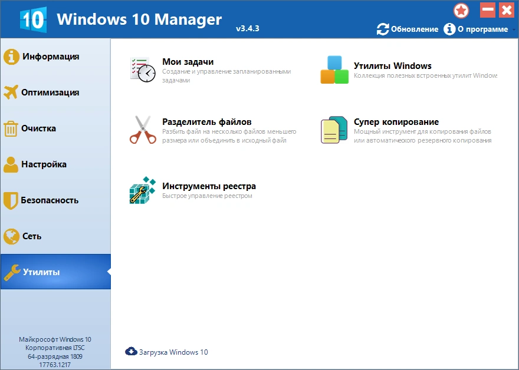Click 'Корпоративная LTSC' edition text
This screenshot has width=519, height=370.
(55, 348)
